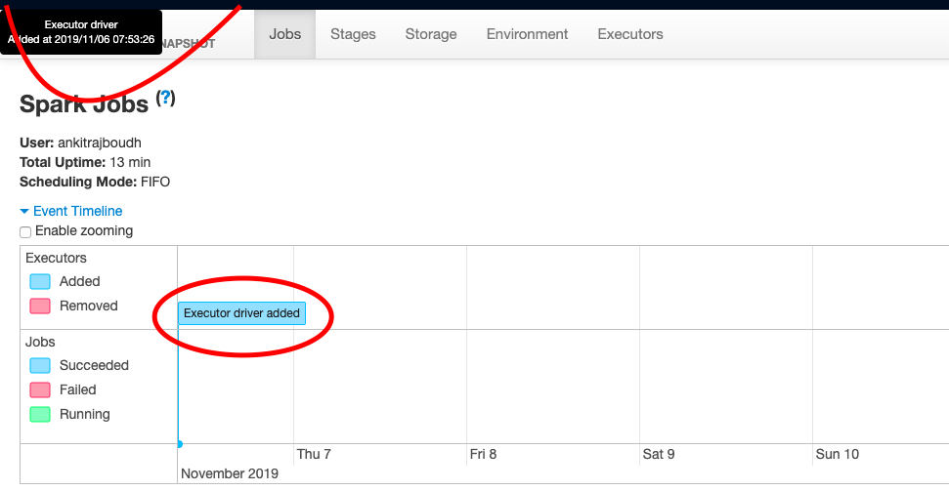
Task: Click the Fri 8 date label
Action: (x=483, y=454)
